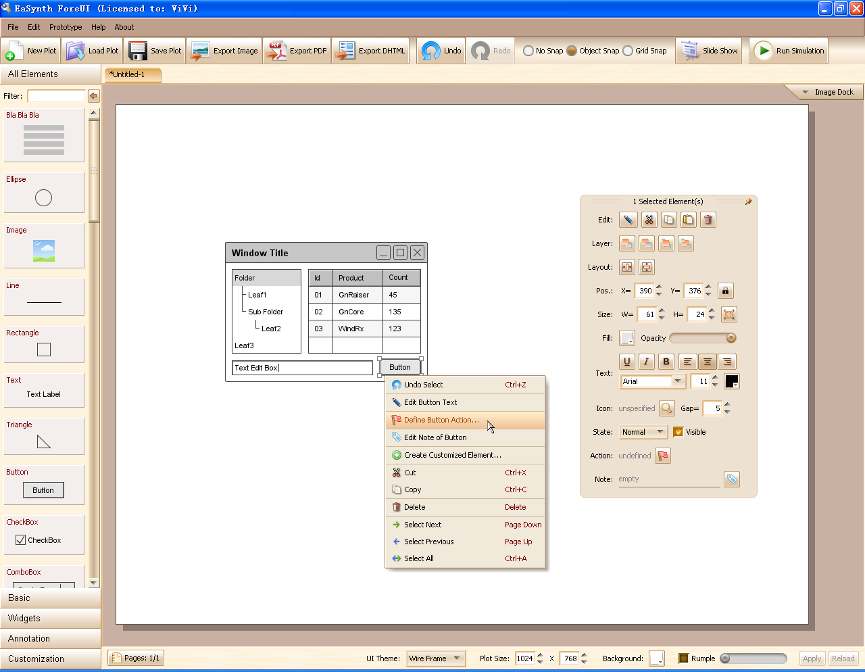
Task: Enable the Grid Snap radio option
Action: point(628,51)
